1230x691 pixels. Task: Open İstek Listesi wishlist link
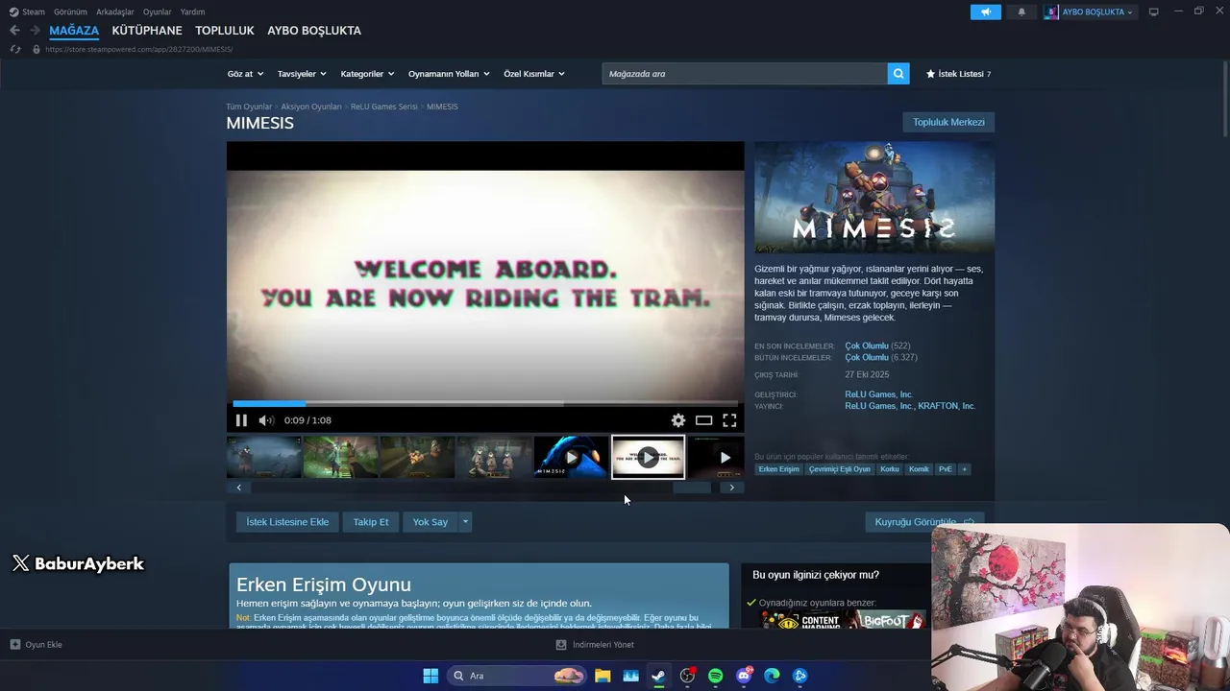pos(958,74)
